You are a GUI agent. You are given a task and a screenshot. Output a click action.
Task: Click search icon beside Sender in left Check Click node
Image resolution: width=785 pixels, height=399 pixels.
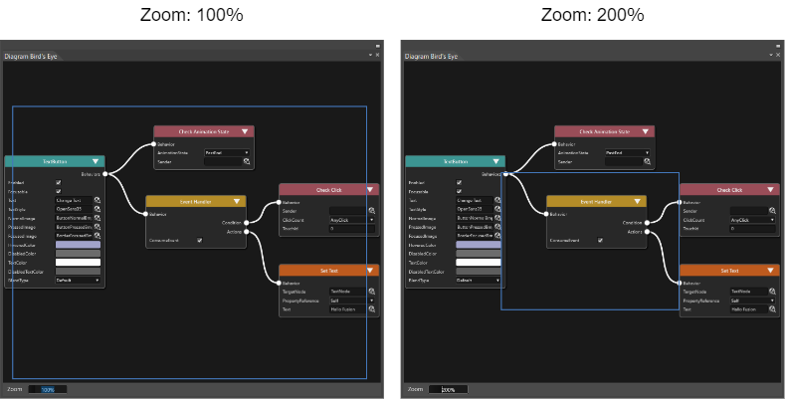(372, 211)
